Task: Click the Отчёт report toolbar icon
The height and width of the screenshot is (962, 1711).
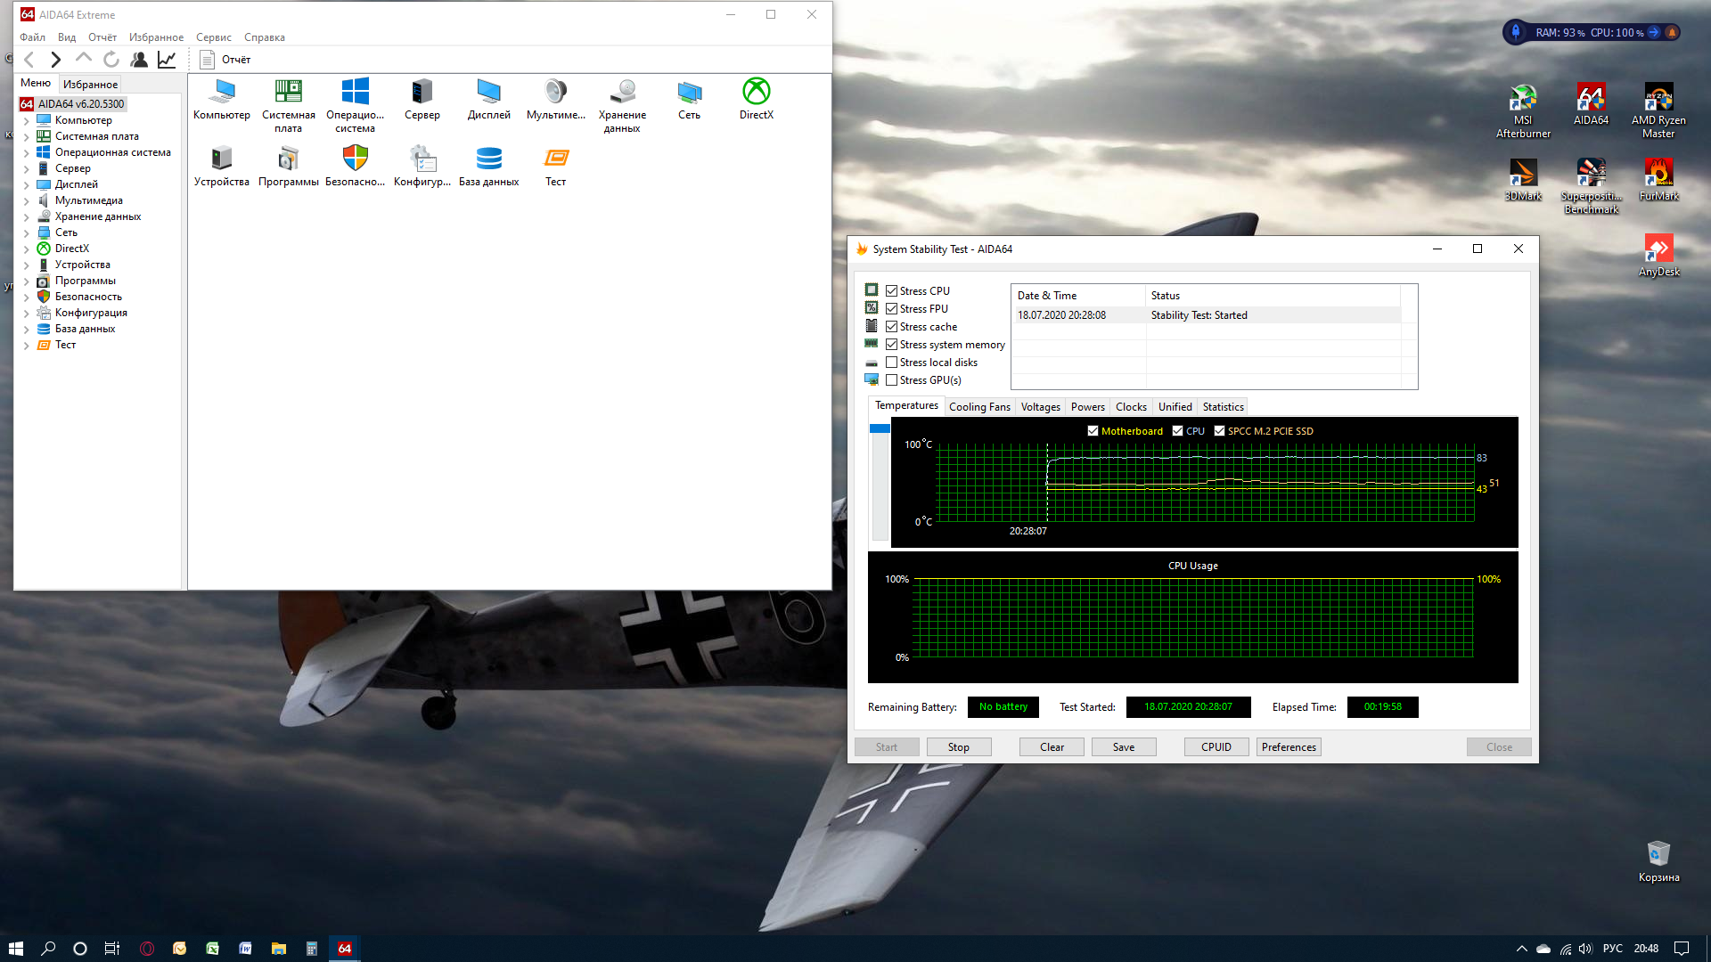Action: [x=208, y=60]
